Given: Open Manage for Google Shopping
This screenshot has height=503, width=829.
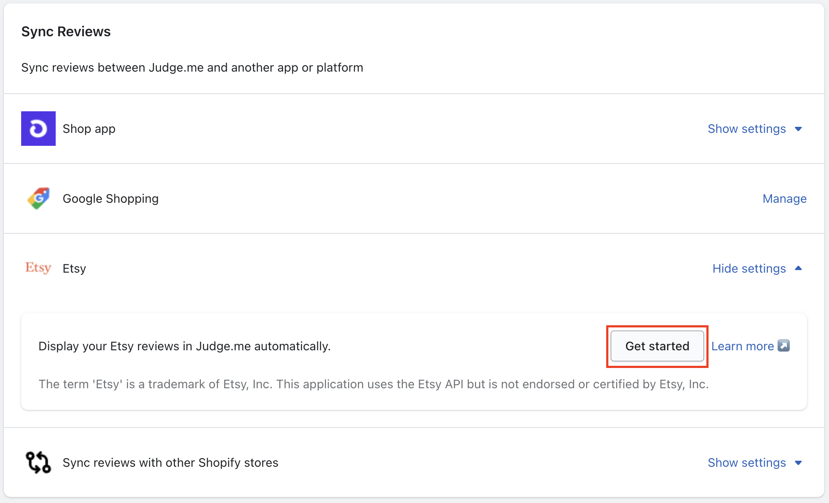Looking at the screenshot, I should (785, 198).
